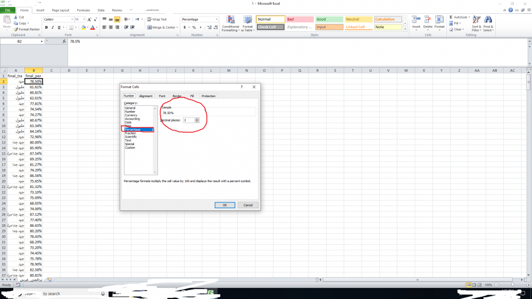Apply the Neutral cell style

pyautogui.click(x=359, y=19)
